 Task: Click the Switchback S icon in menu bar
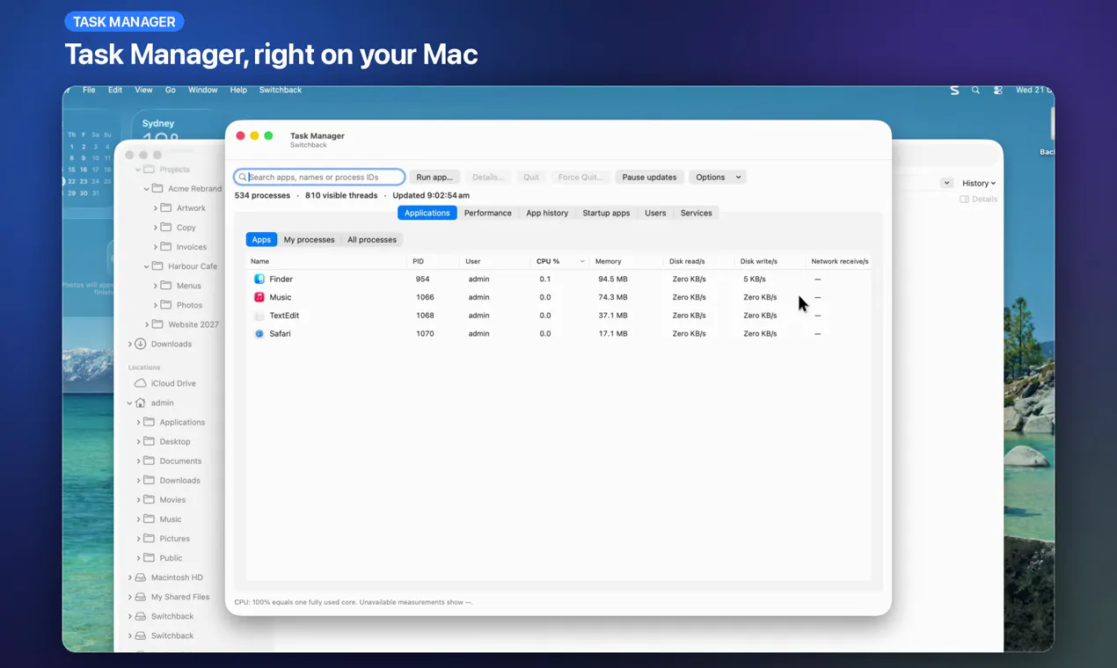pyautogui.click(x=954, y=90)
